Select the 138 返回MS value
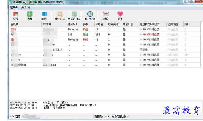The image size is (203, 121). pos(70,35)
